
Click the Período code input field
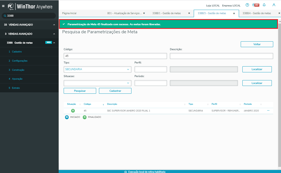tap(151, 83)
